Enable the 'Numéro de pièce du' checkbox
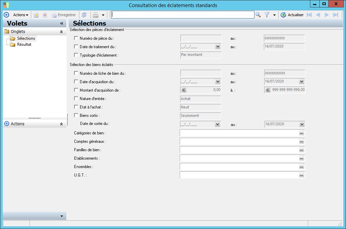The height and width of the screenshot is (229, 346). 76,38
